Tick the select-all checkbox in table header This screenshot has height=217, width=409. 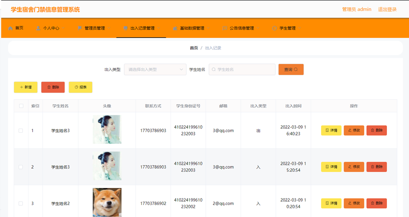(x=21, y=106)
